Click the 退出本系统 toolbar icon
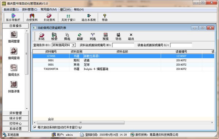Viewport: 219px width, 139px height. click(x=89, y=16)
